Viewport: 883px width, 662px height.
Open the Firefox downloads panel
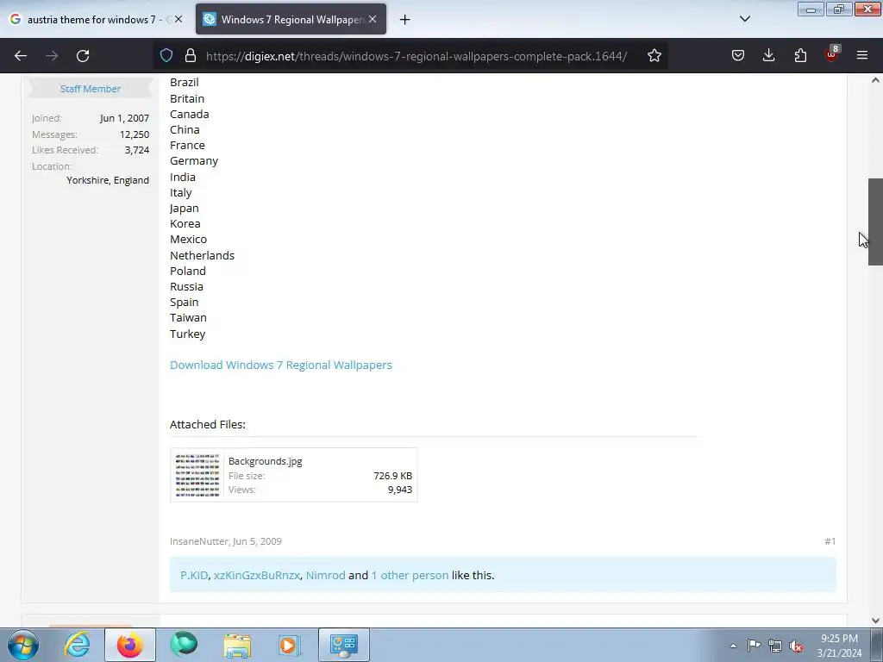point(768,56)
